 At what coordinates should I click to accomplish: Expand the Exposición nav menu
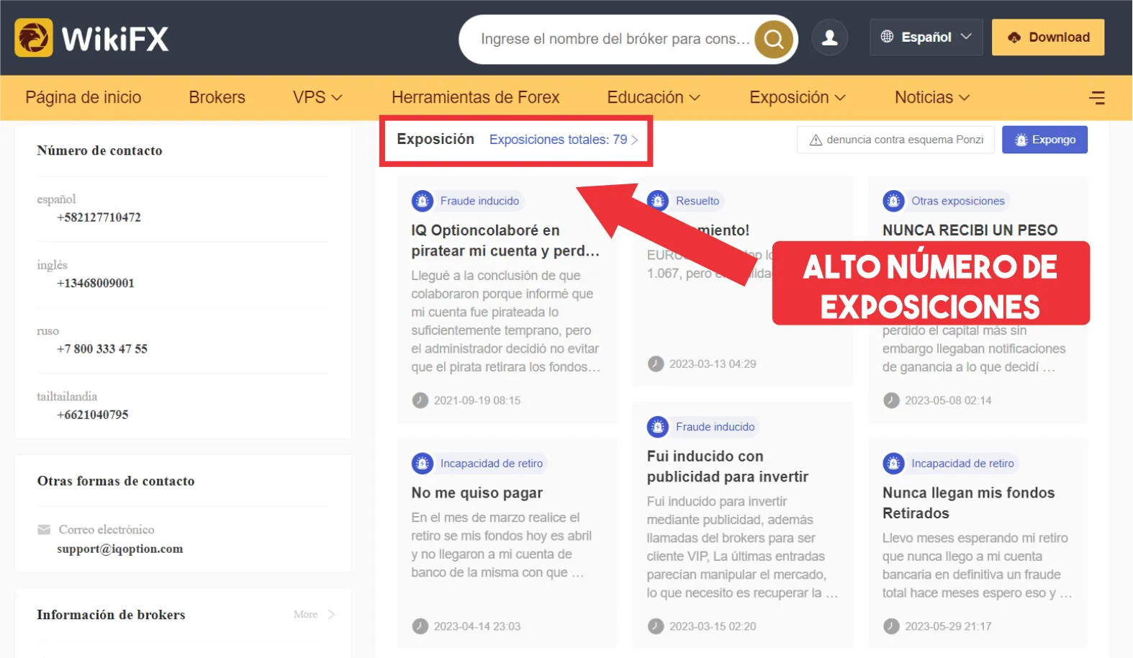pyautogui.click(x=797, y=97)
